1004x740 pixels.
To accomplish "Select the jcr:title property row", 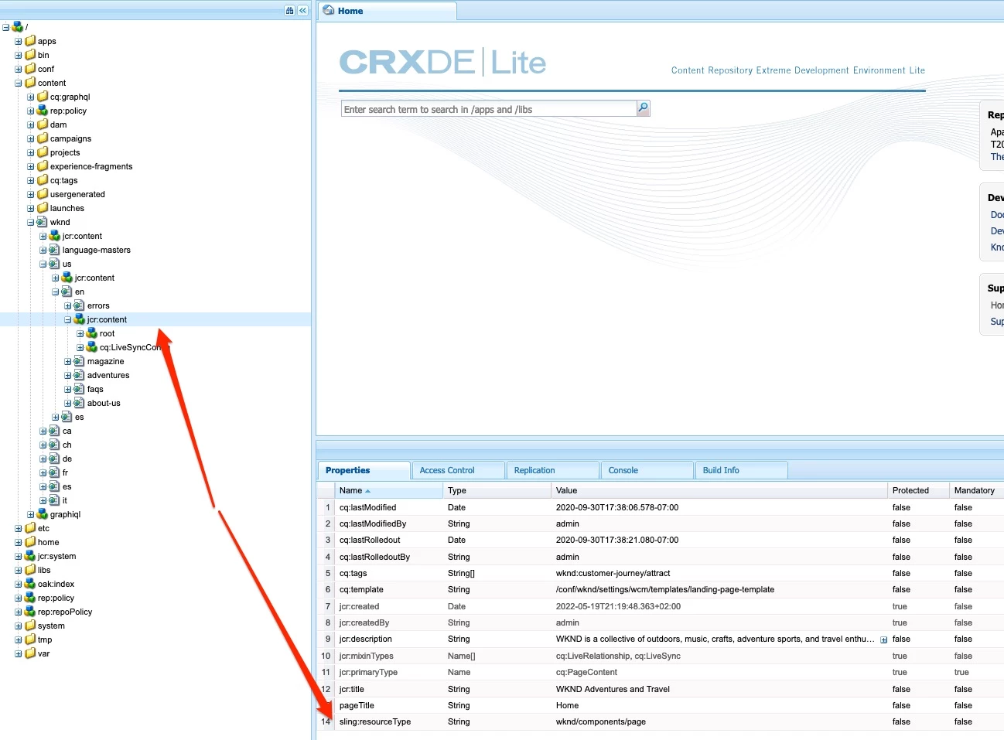I will [x=660, y=689].
